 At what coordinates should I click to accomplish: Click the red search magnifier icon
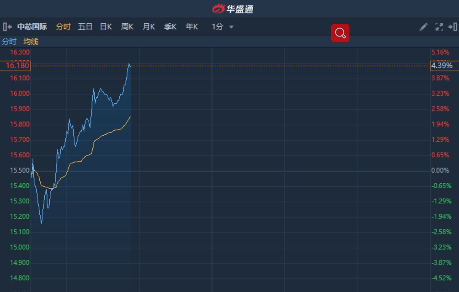pos(340,33)
